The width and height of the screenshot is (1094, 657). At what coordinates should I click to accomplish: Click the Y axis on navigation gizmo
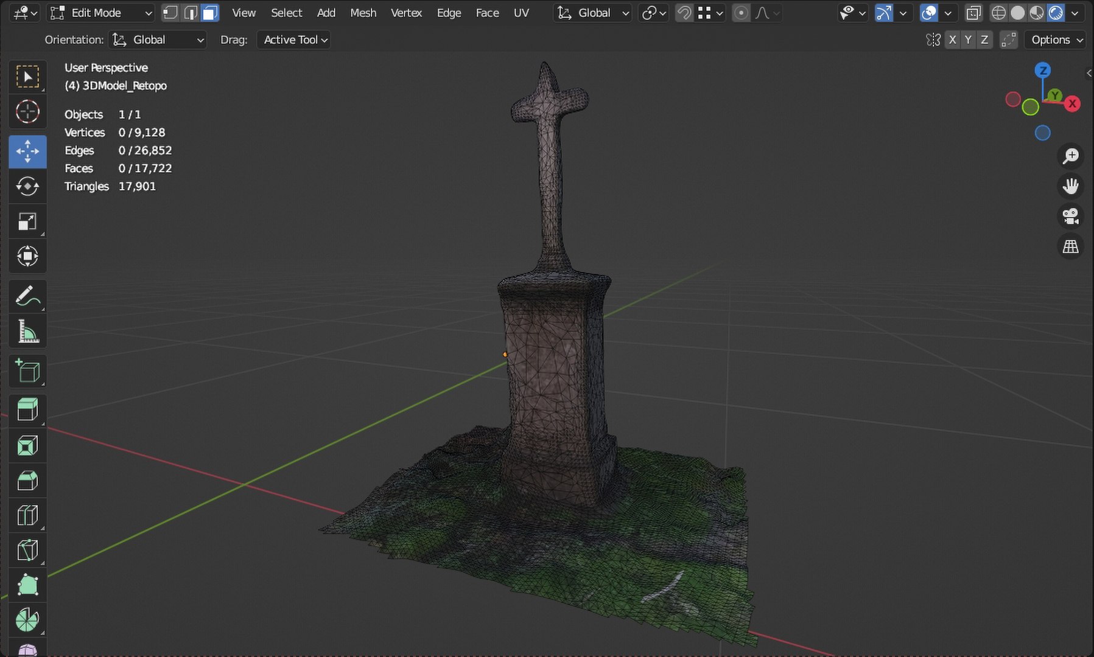click(x=1055, y=95)
